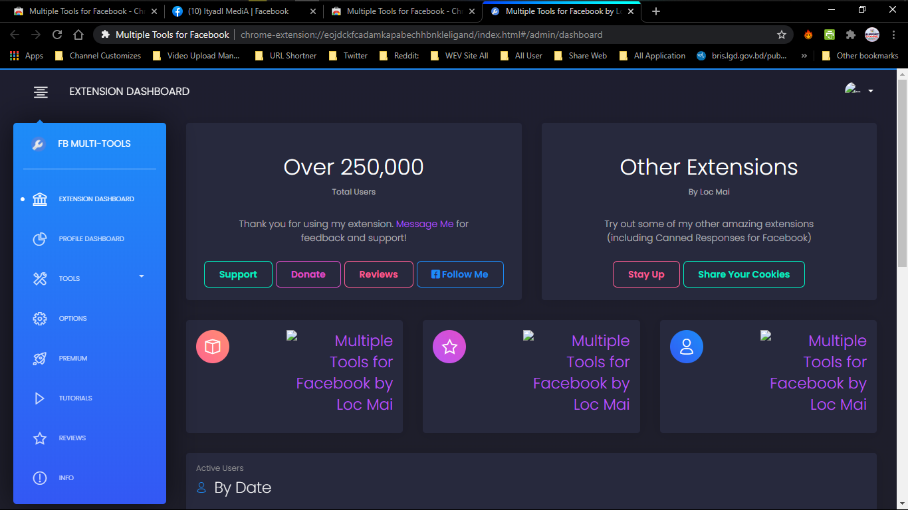Screen dimensions: 908x510
Task: Navigate back in browser
Action: tap(15, 35)
